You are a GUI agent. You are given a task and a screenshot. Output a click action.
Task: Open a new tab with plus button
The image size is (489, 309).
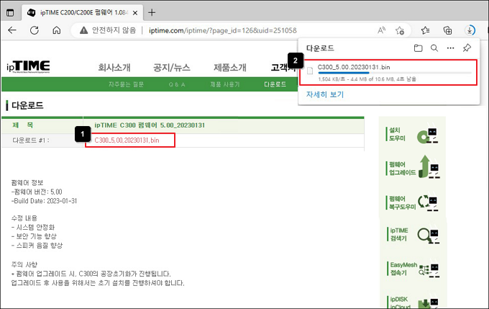152,12
